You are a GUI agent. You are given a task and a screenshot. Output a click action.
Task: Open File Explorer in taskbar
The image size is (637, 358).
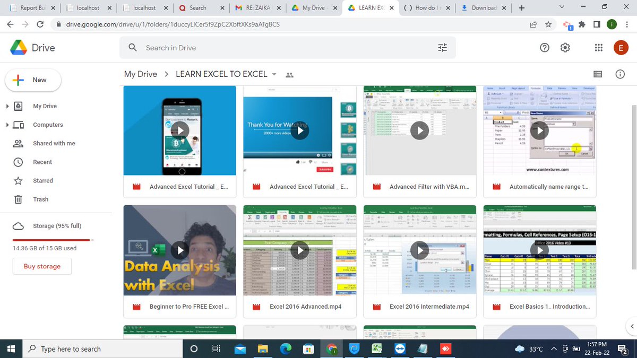tap(263, 348)
